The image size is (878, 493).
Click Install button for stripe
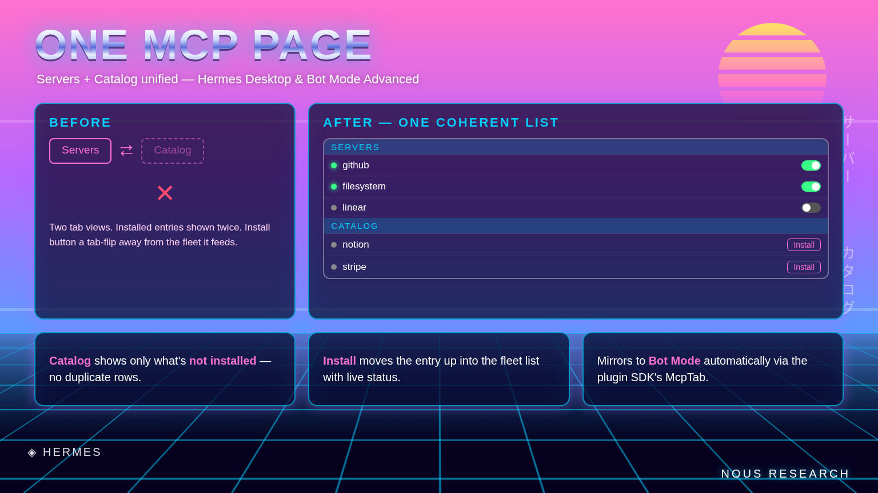tap(804, 267)
